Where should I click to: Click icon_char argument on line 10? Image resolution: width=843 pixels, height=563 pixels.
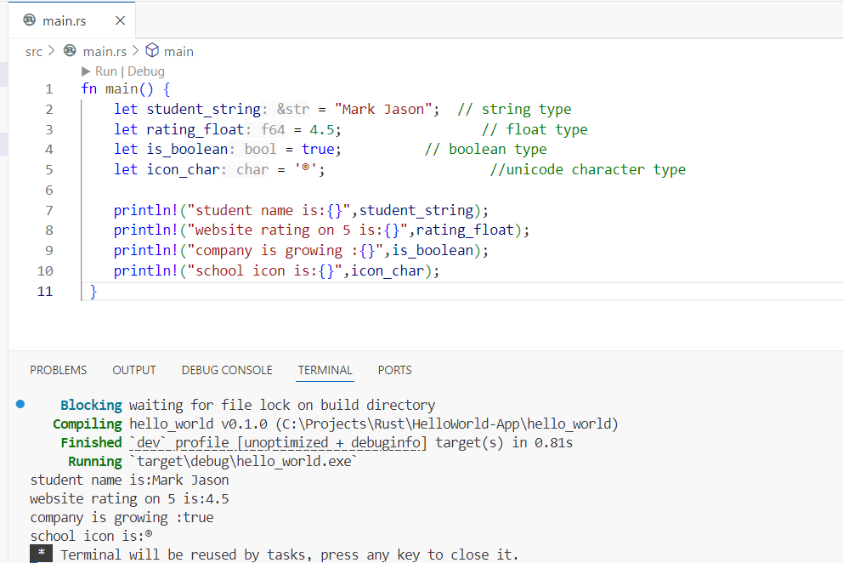coord(388,270)
